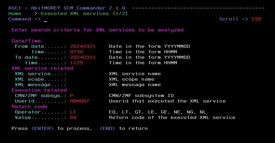The image size is (275, 143).
Task: Edit the To time value 1125
Action: [x=76, y=63]
